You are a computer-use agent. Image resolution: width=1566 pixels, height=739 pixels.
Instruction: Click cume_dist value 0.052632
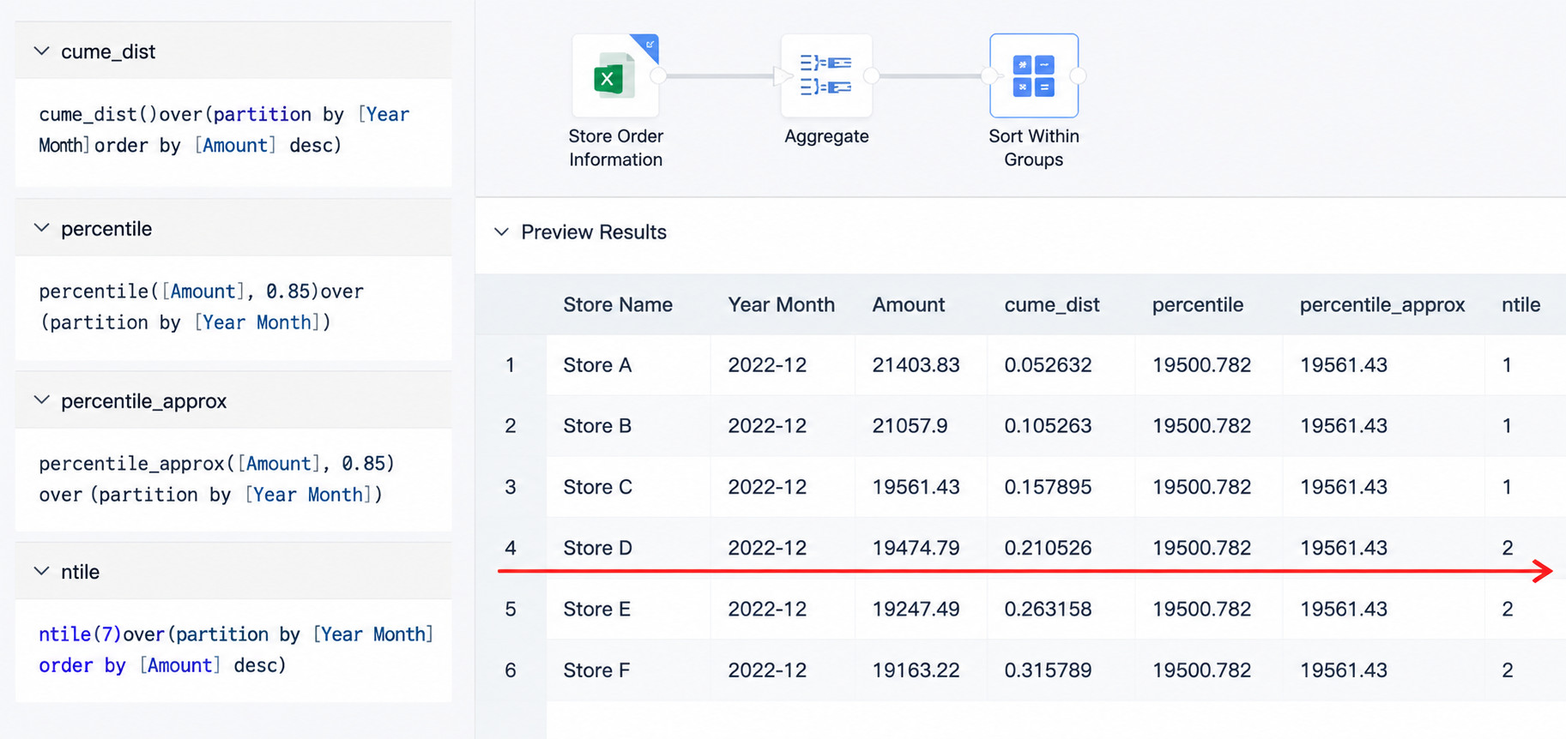pyautogui.click(x=1048, y=365)
